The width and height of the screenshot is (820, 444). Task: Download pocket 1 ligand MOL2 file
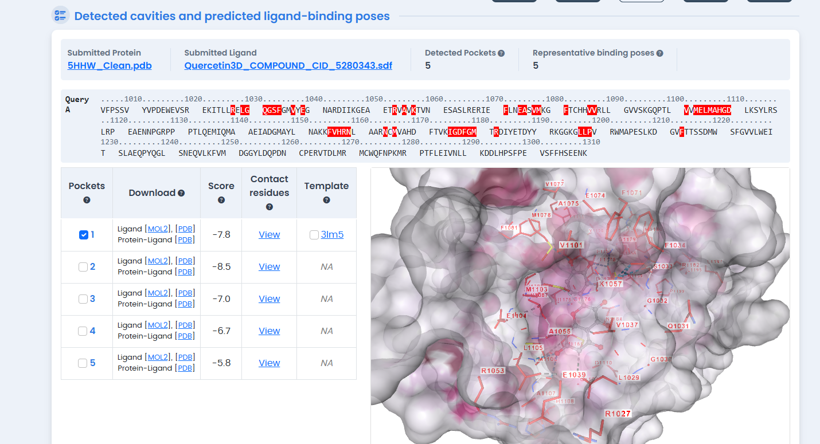point(158,229)
